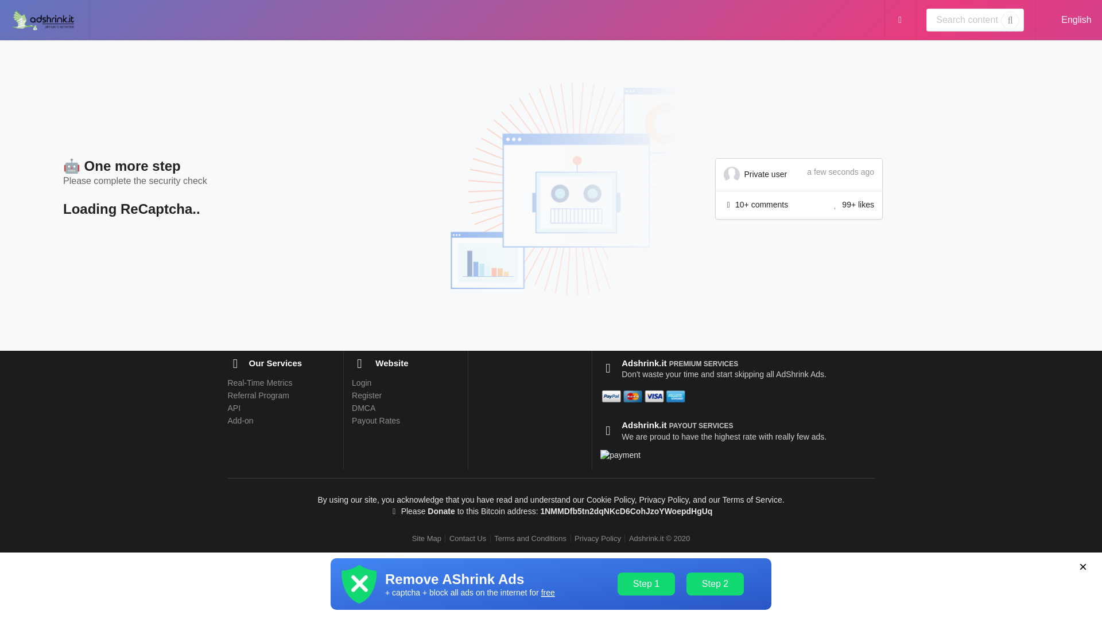1102x619 pixels.
Task: Click the PayPal payment icon
Action: tap(611, 397)
